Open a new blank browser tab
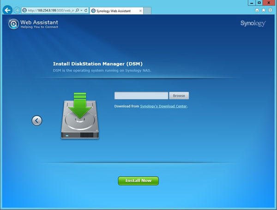 tap(147, 11)
